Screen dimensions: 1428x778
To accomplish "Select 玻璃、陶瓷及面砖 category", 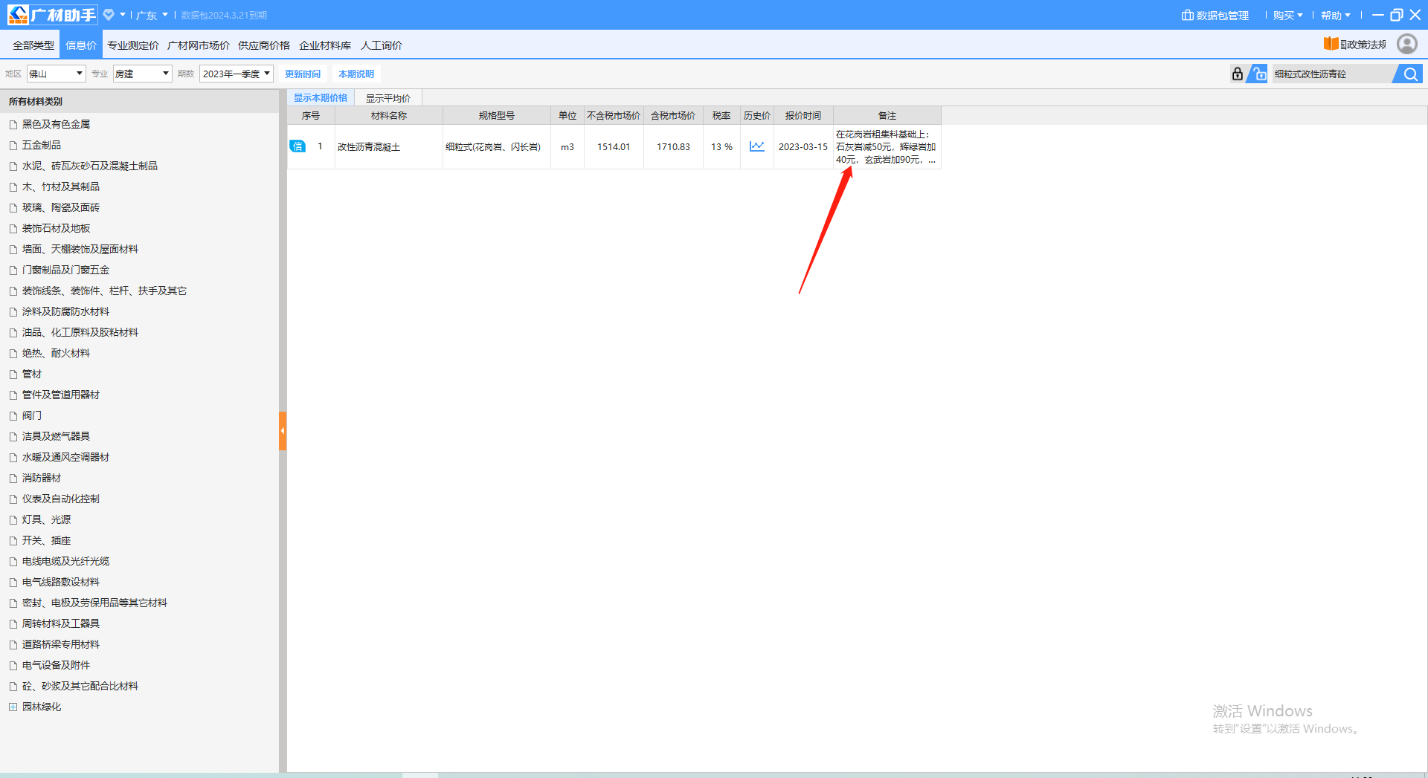I will pyautogui.click(x=60, y=207).
